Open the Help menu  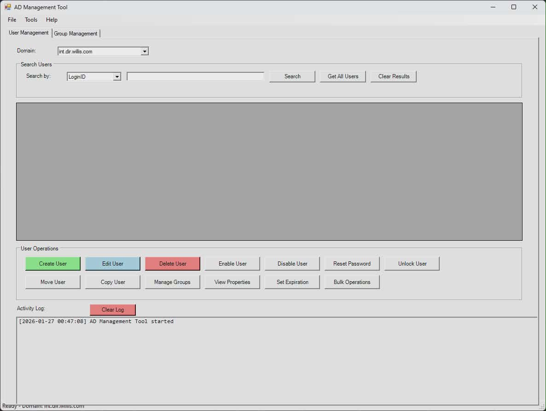tap(52, 20)
